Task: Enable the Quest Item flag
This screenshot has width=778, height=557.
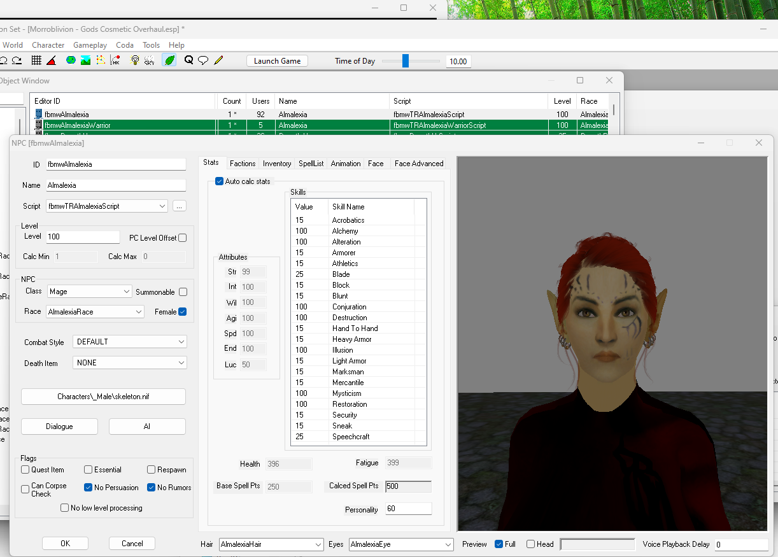Action: 25,470
